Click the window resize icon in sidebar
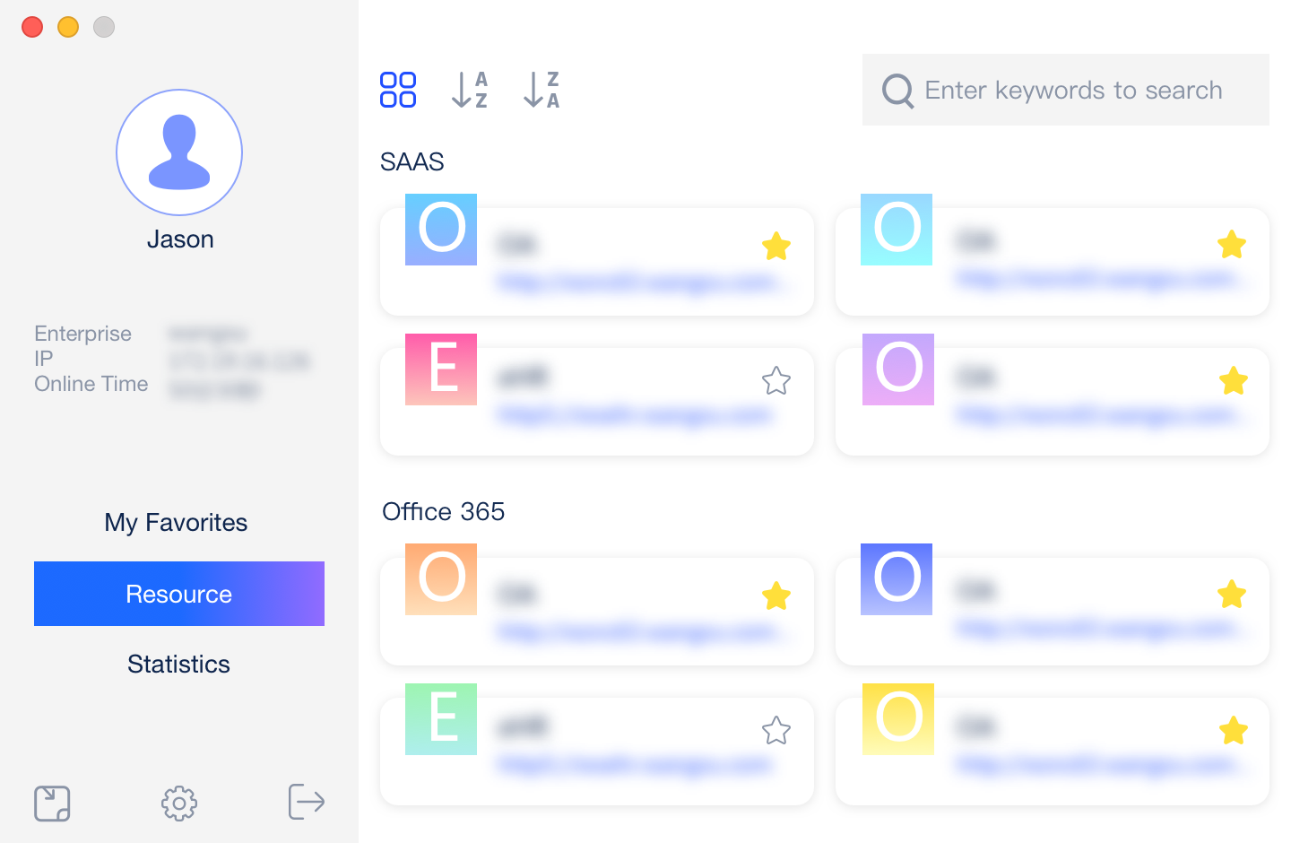This screenshot has height=843, width=1291. pos(52,804)
